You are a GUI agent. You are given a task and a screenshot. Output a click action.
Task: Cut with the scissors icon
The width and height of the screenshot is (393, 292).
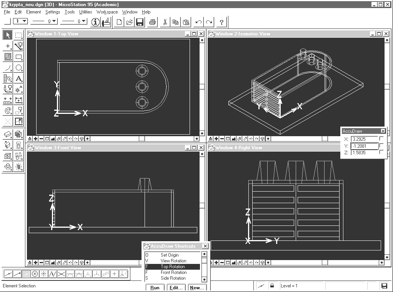click(x=165, y=22)
